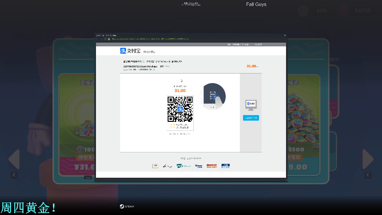Reload the payment page
382x215 pixels.
click(105, 39)
